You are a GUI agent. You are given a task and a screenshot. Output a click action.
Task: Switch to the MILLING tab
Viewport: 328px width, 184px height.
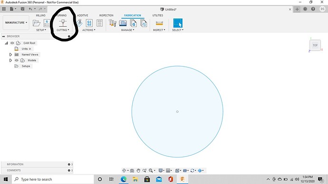[x=40, y=15]
